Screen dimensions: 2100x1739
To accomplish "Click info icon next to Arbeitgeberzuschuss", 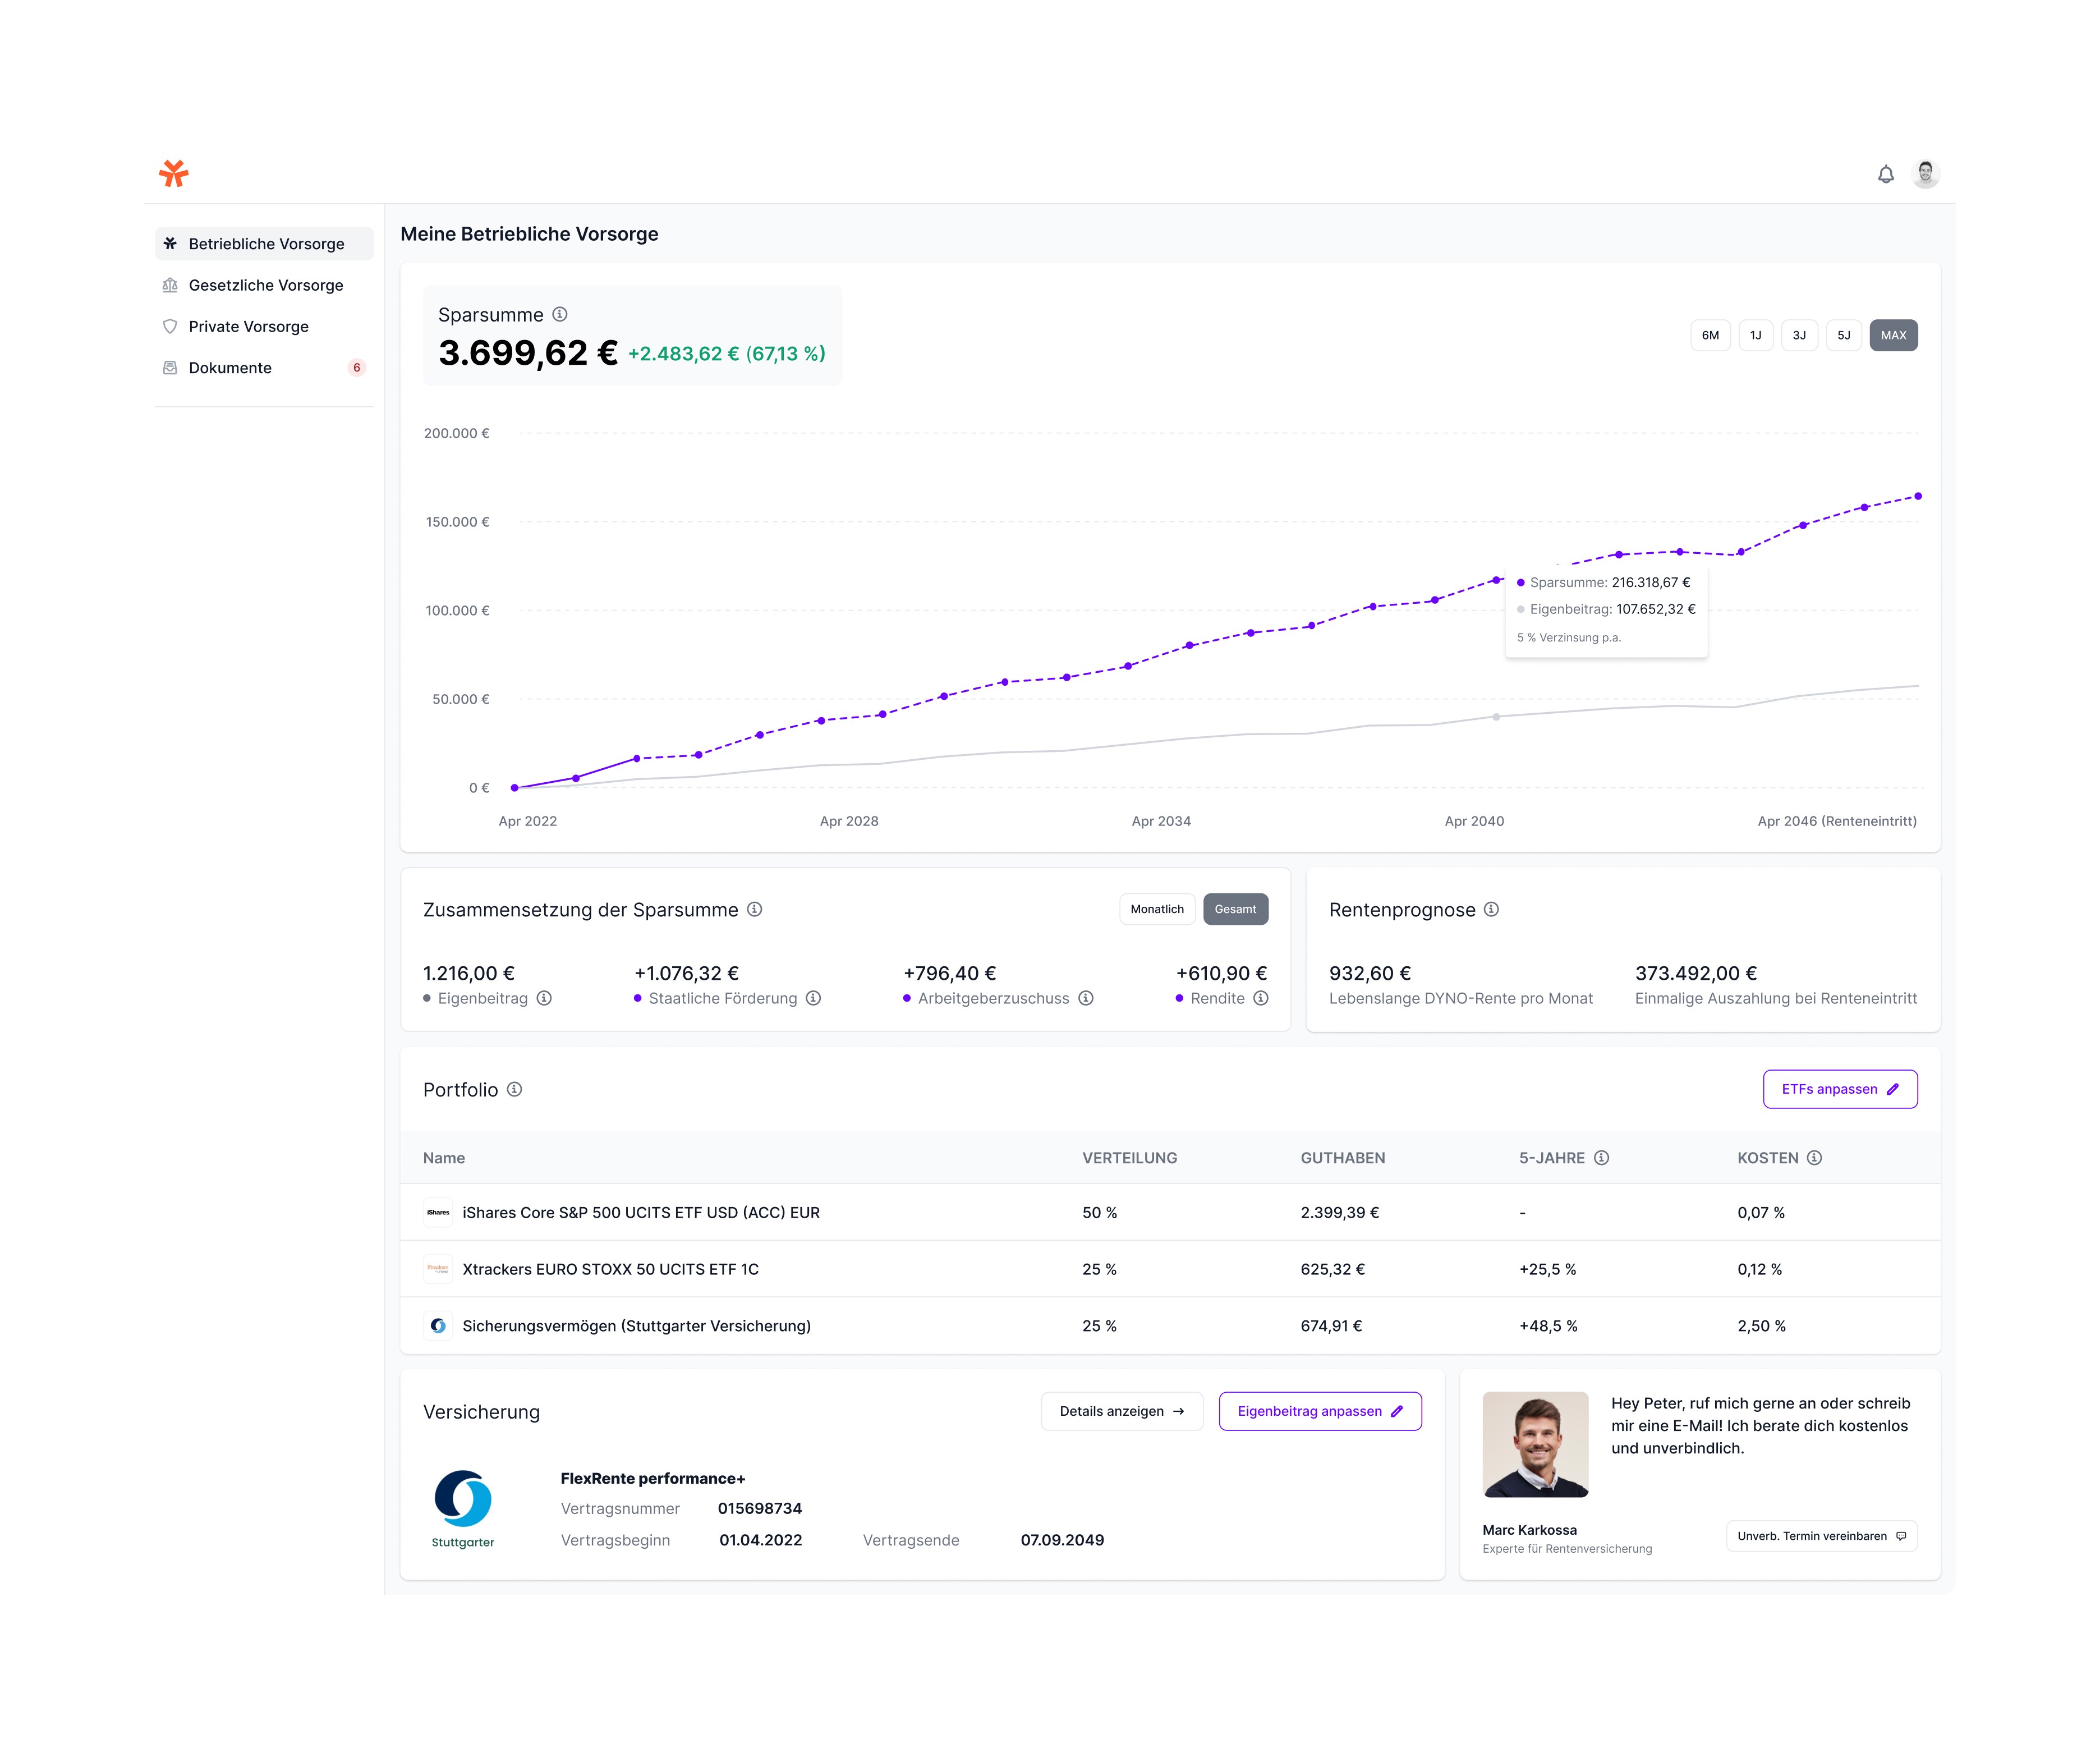I will pos(1085,998).
